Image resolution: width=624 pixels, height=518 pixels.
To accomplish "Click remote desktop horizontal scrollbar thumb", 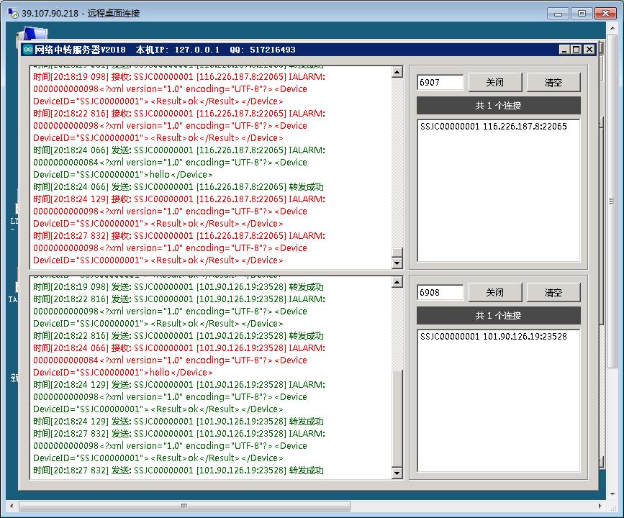I will point(185,506).
